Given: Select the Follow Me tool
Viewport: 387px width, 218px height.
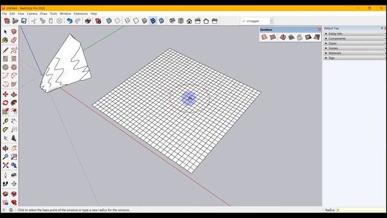Looking at the screenshot, I should coord(14,102).
